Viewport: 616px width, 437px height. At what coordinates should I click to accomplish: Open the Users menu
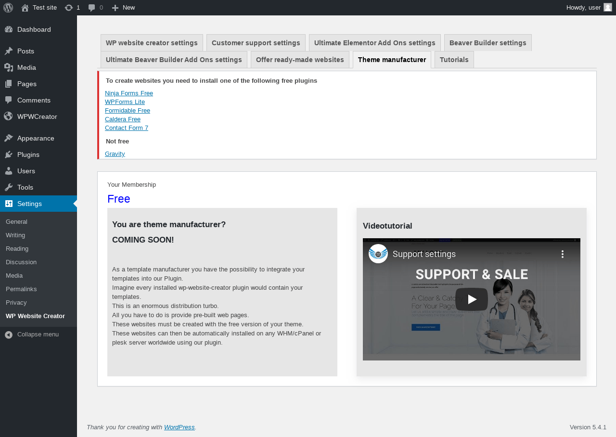[x=38, y=171]
